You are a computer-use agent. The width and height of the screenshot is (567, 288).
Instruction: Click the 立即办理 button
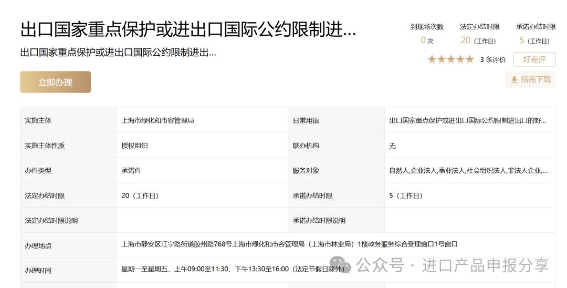55,82
